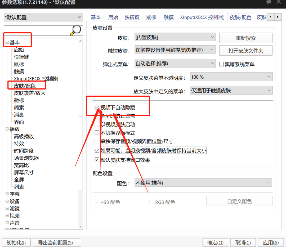This screenshot has height=247, width=286.
Task: Select 宽高比 tree item
Action: tap(21, 165)
